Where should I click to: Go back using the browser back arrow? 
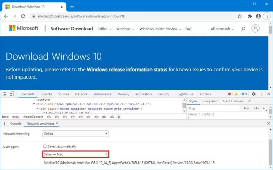coord(6,16)
